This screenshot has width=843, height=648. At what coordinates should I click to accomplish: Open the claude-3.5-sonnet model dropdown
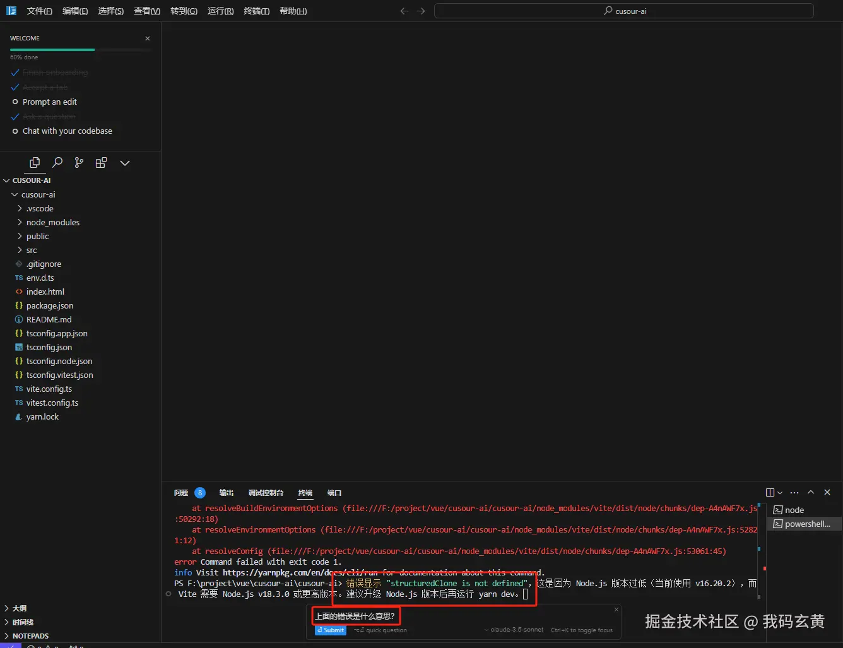click(514, 630)
